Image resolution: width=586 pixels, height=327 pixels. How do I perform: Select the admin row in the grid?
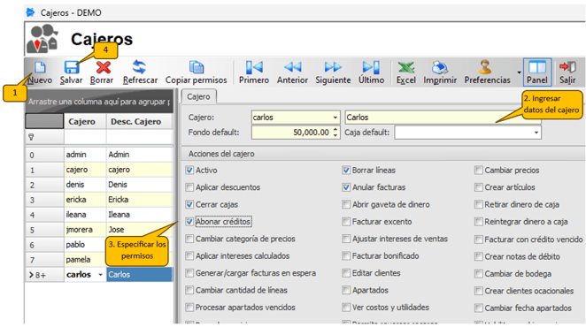tap(99, 155)
